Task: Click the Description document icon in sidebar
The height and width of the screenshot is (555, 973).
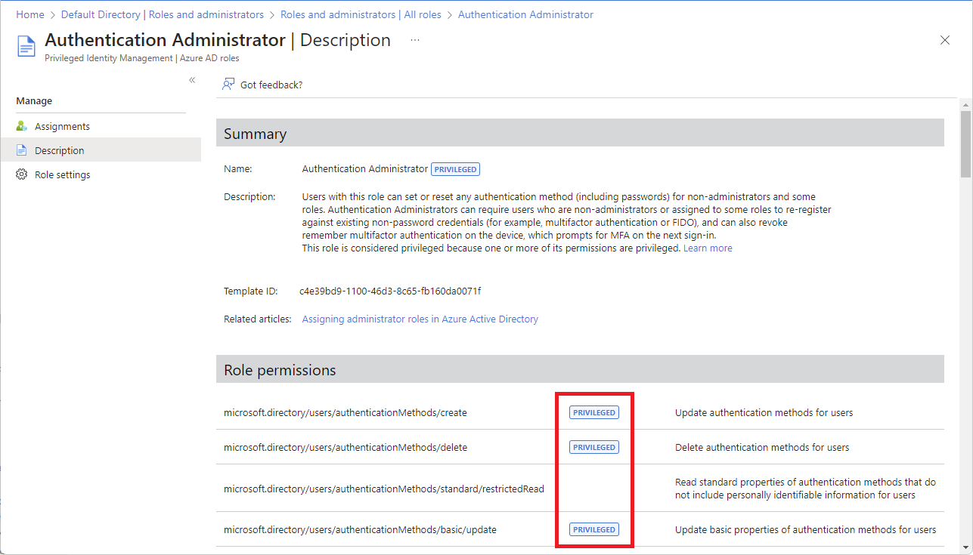Action: pyautogui.click(x=22, y=150)
